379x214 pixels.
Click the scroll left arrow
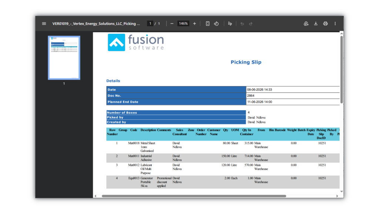point(95,196)
